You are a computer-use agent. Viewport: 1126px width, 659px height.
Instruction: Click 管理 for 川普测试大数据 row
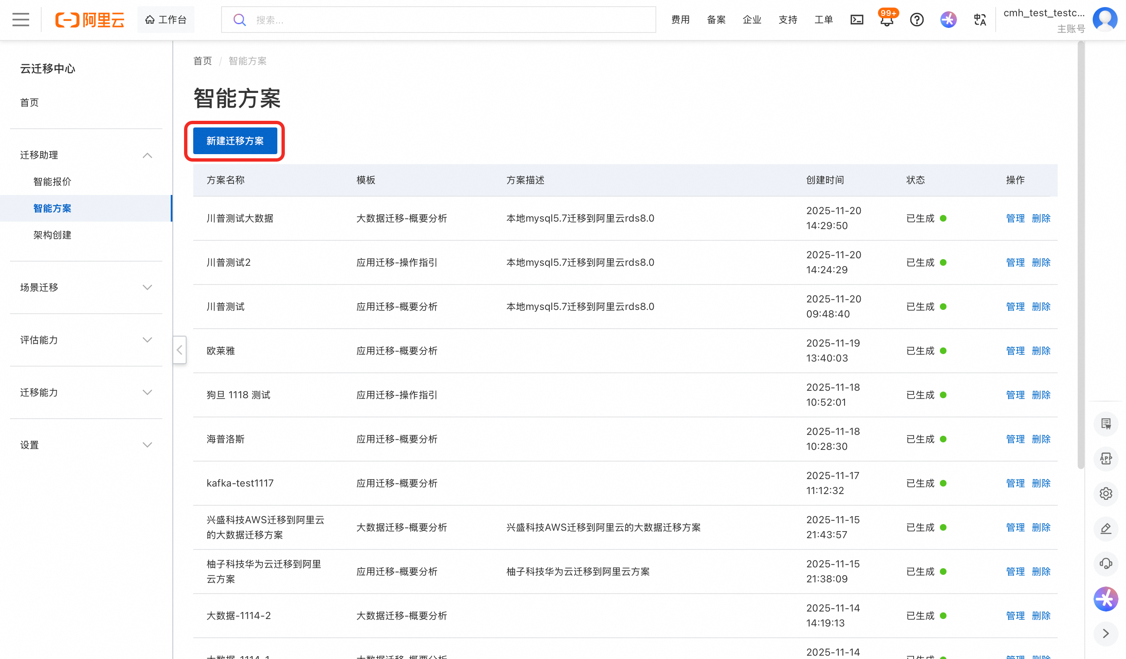[1015, 218]
